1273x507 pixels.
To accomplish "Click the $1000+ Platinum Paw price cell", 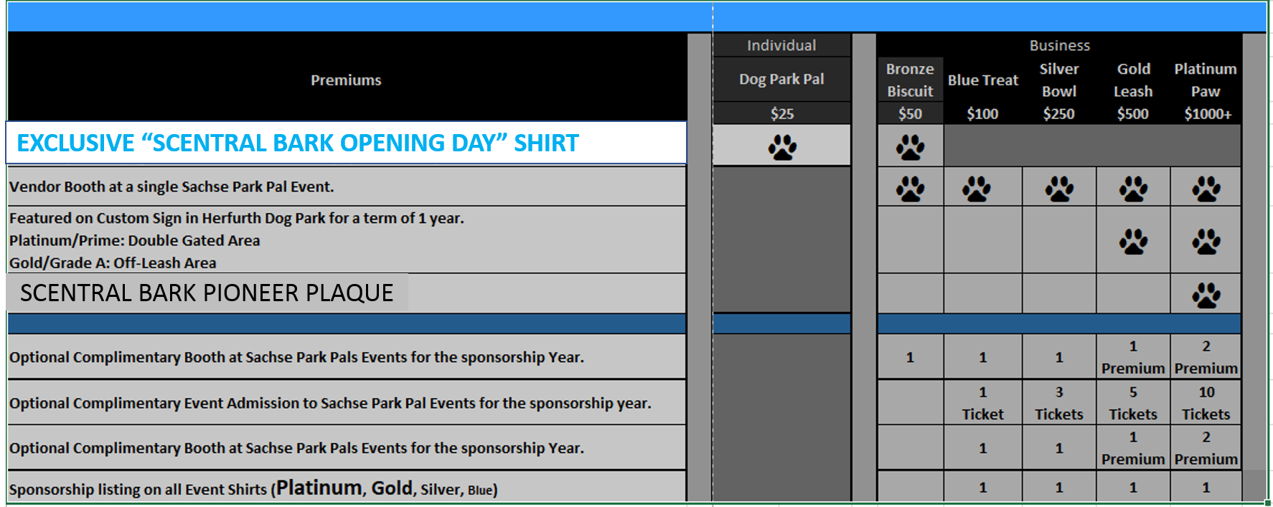I will click(1207, 113).
